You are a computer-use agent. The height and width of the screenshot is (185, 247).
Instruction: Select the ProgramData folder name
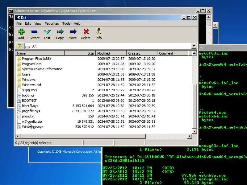pyautogui.click(x=32, y=64)
